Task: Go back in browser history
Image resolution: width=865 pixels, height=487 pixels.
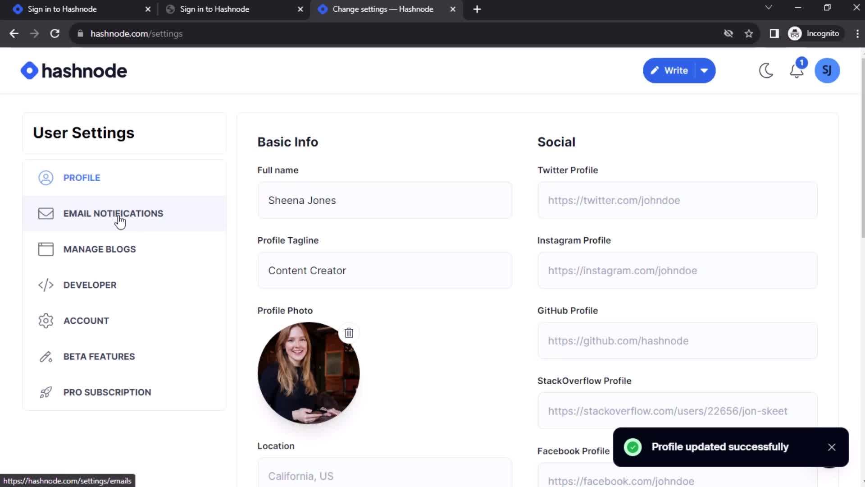Action: (14, 33)
